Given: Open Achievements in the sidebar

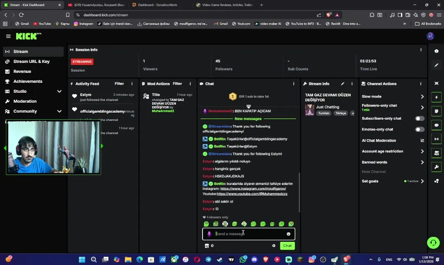Looking at the screenshot, I should point(33,81).
